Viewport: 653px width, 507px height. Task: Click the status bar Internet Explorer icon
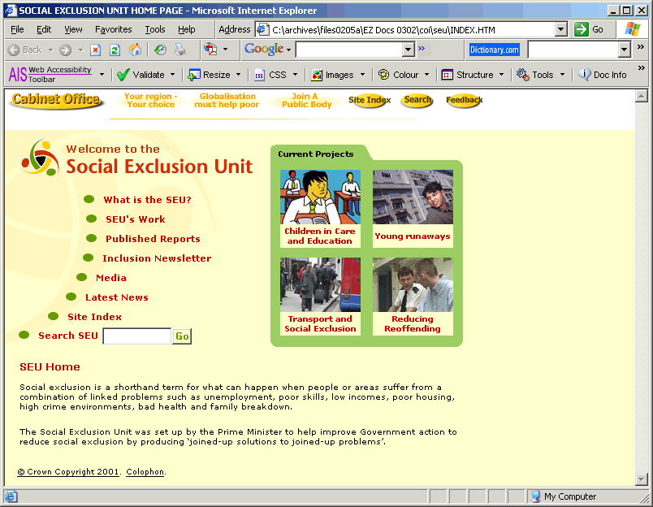11,496
